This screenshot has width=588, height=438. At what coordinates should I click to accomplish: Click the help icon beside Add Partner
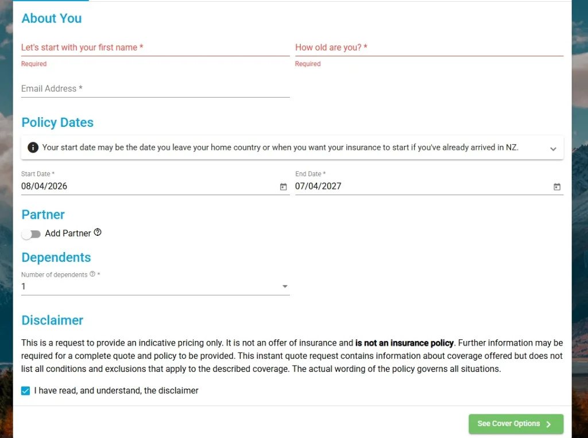98,232
